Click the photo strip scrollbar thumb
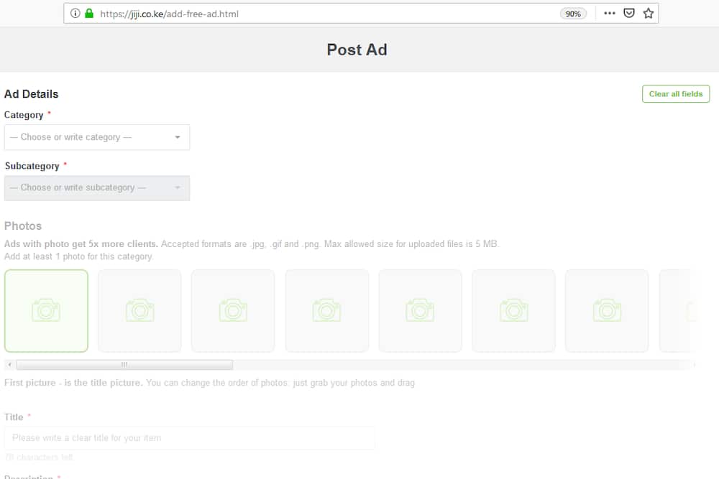 pyautogui.click(x=124, y=365)
